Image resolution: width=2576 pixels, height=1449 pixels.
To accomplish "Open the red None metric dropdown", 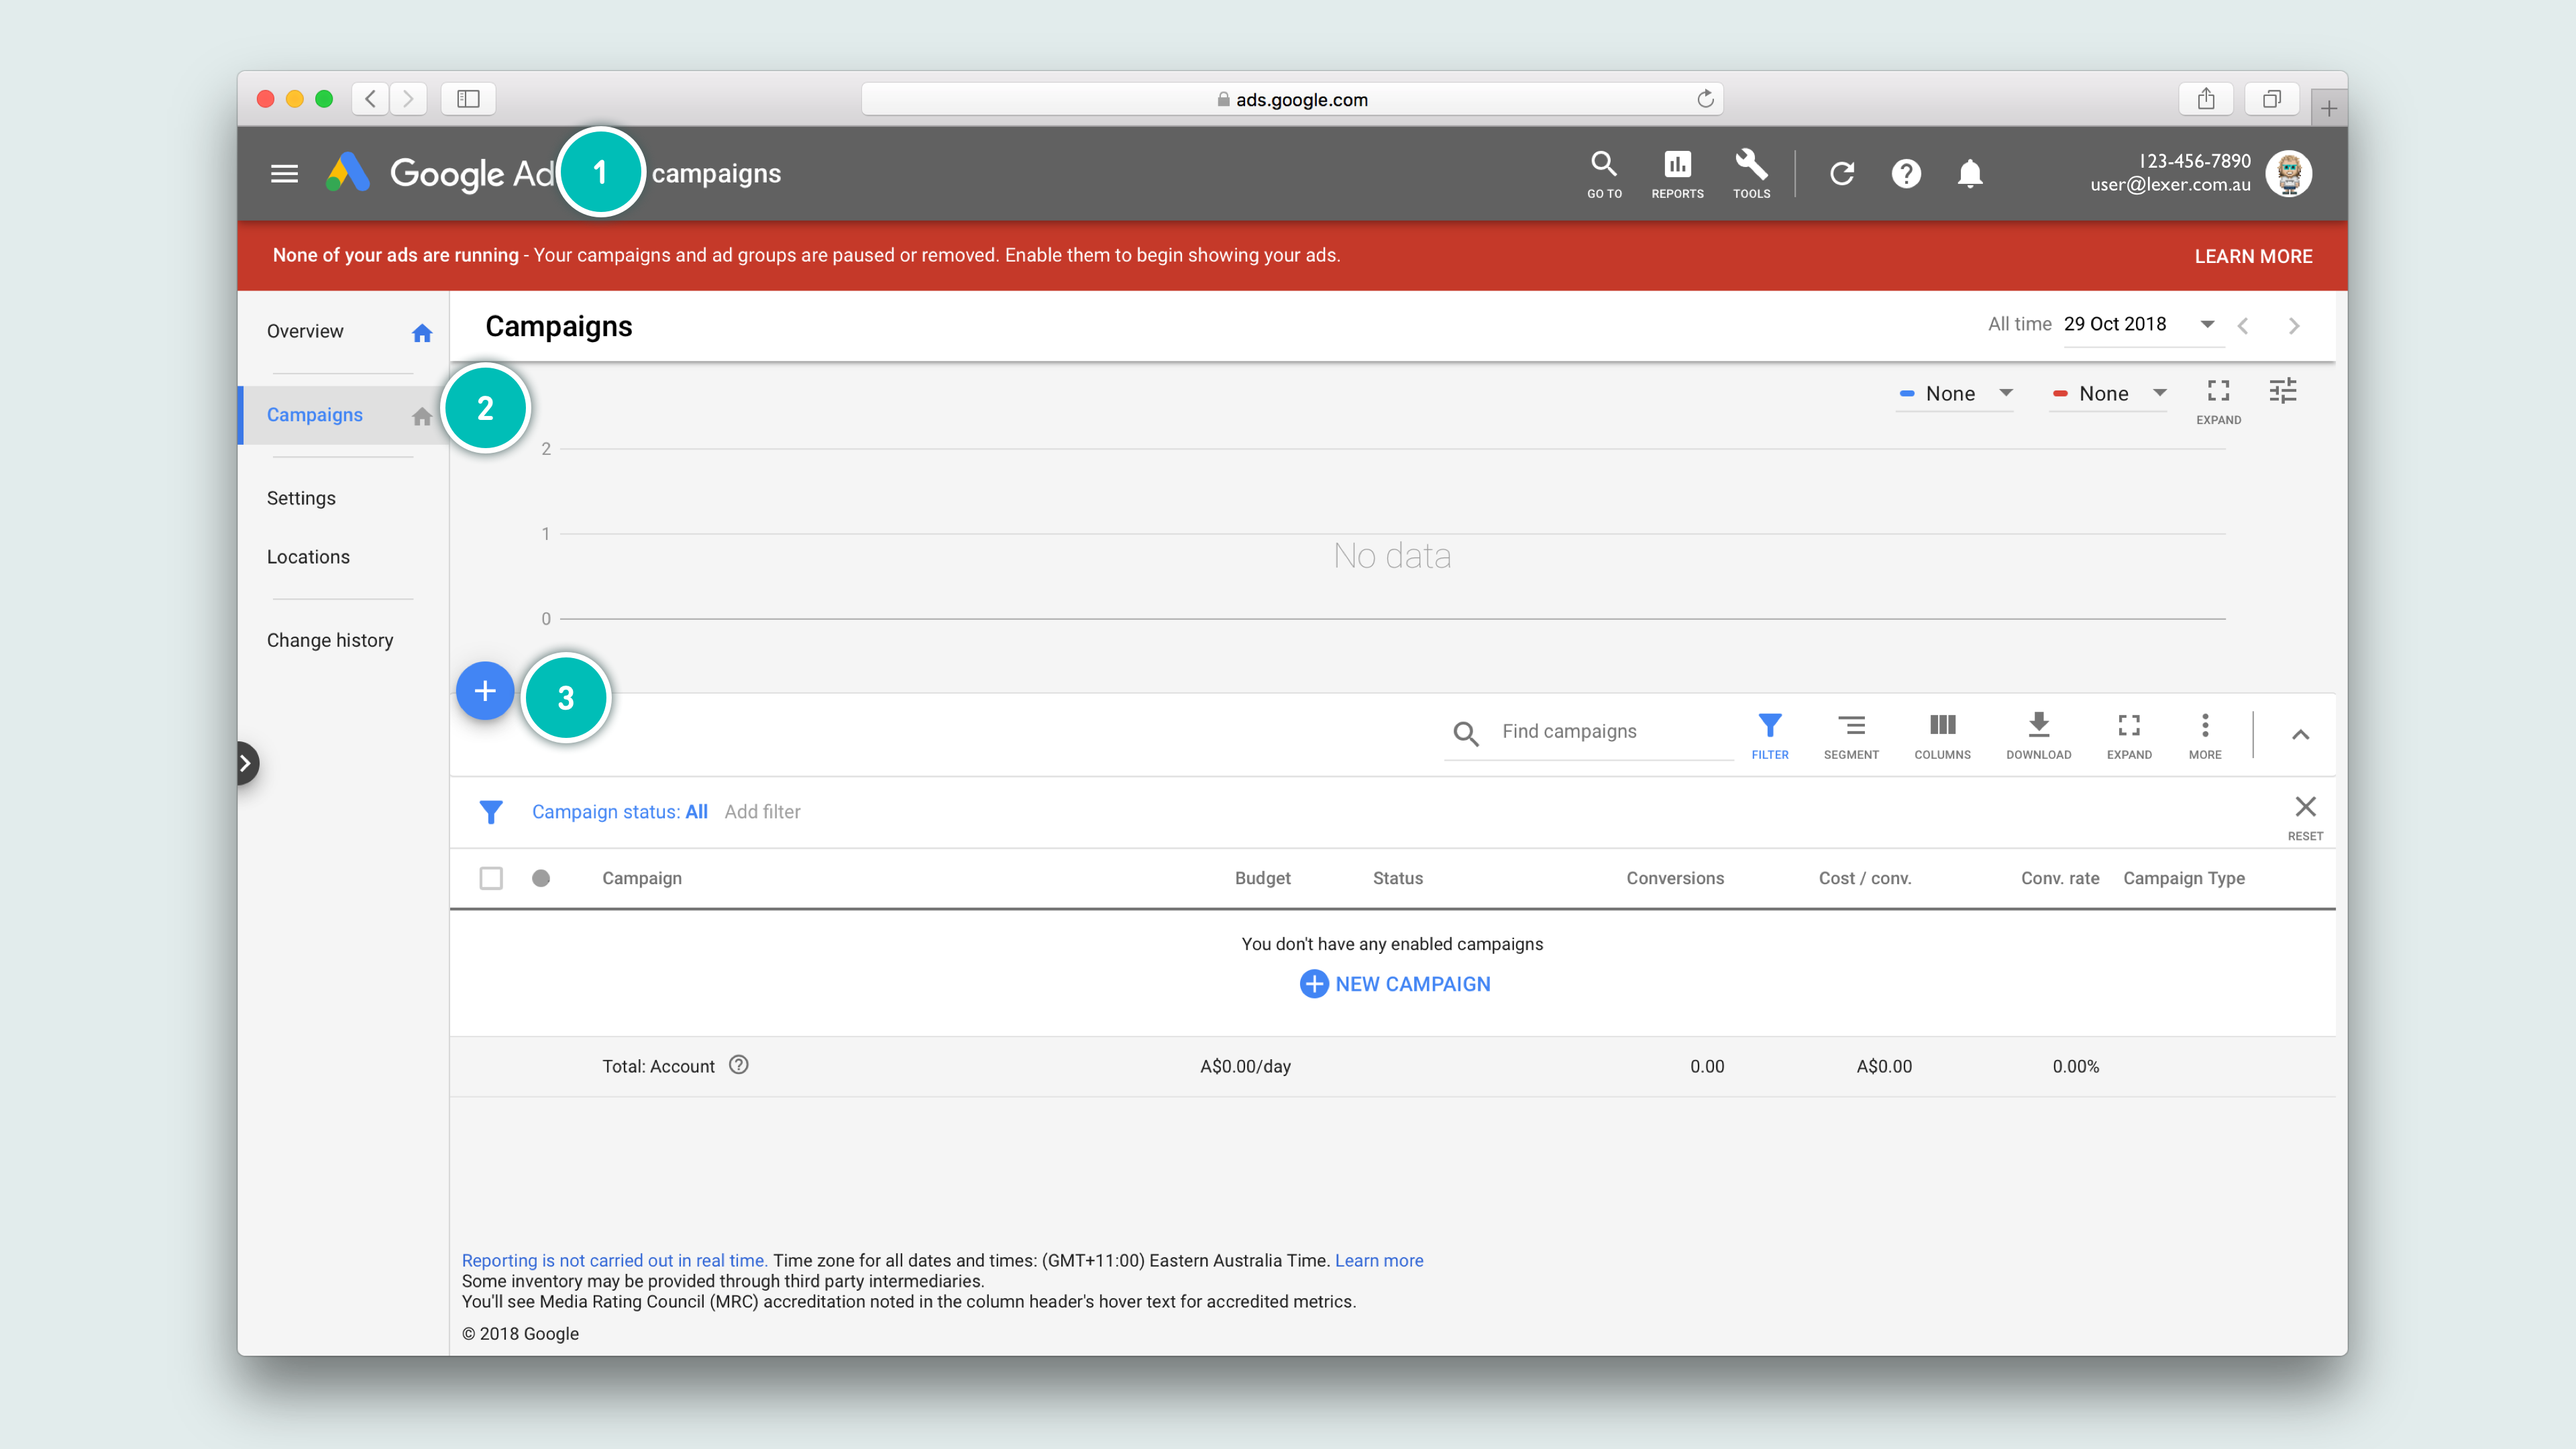I will pyautogui.click(x=2108, y=394).
